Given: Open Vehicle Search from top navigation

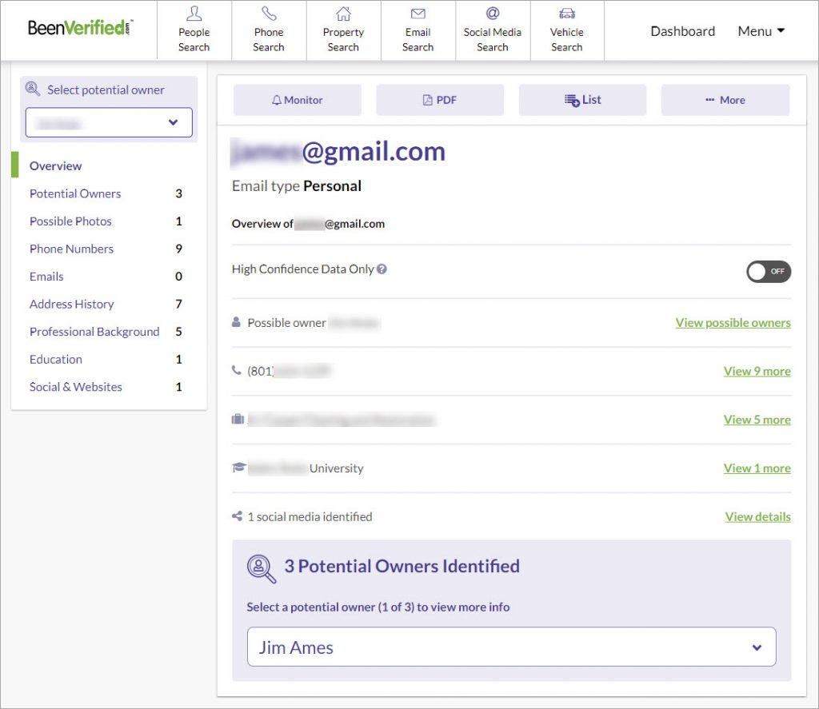Looking at the screenshot, I should [567, 30].
